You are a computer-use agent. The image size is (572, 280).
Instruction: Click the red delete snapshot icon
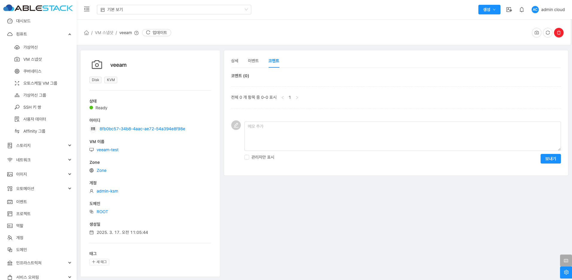[x=559, y=33]
